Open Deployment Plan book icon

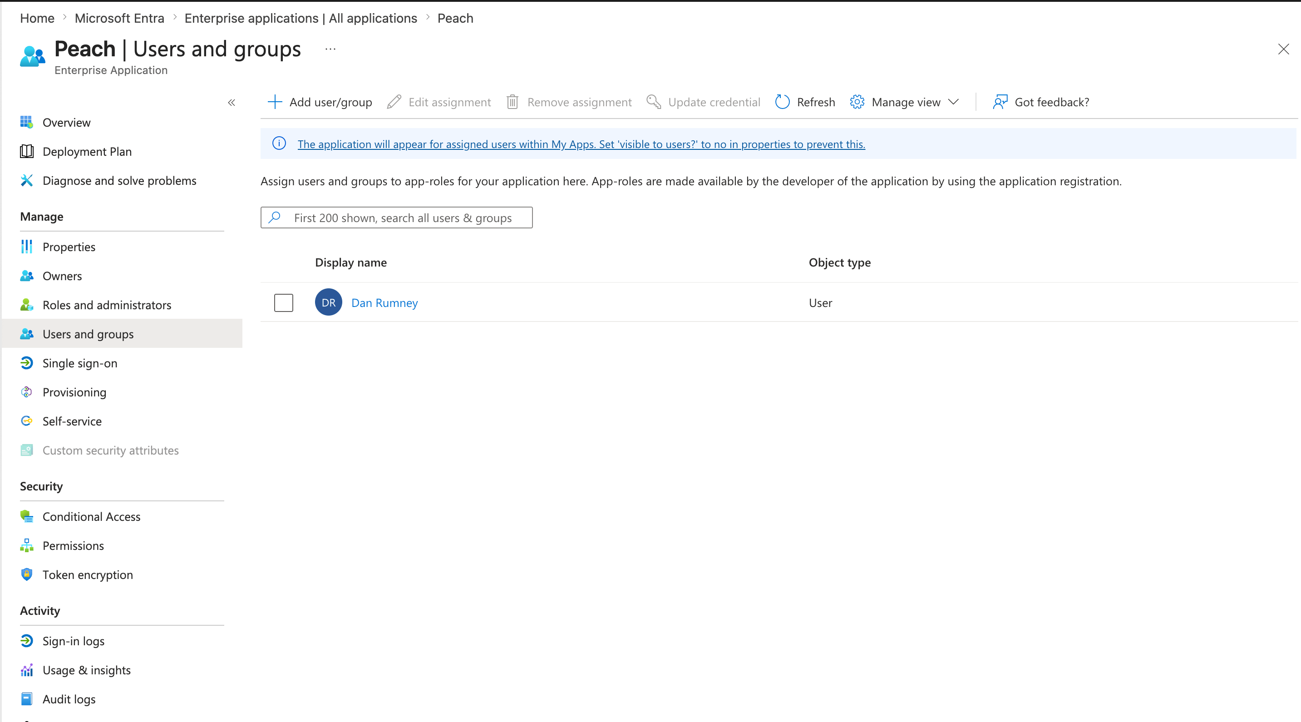[x=27, y=152]
